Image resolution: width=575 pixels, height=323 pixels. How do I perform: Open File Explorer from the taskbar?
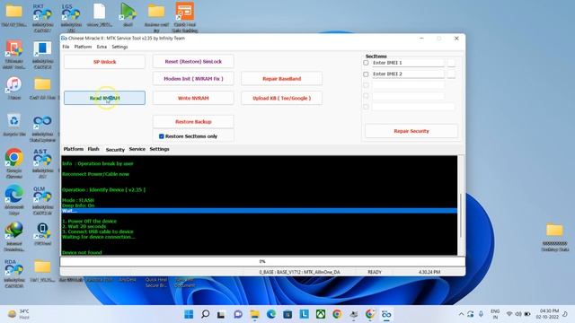click(254, 314)
